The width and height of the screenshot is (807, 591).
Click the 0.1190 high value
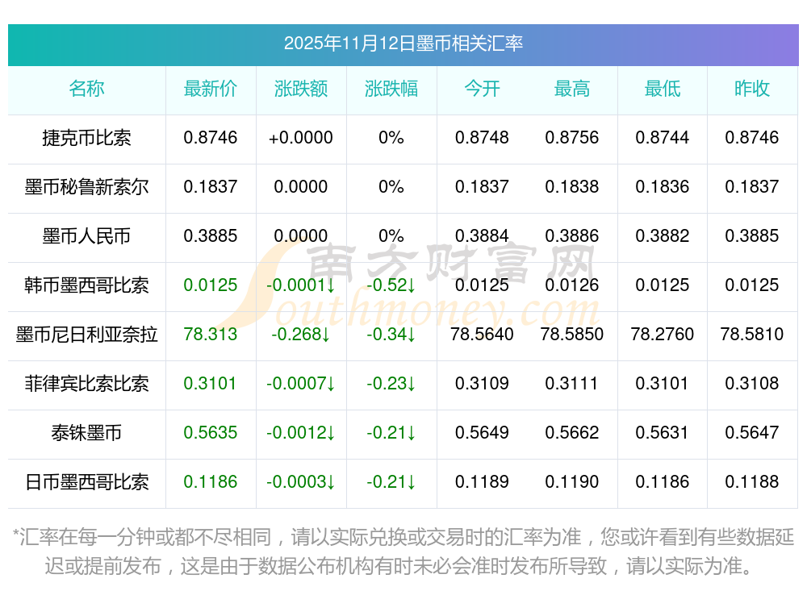(x=572, y=482)
